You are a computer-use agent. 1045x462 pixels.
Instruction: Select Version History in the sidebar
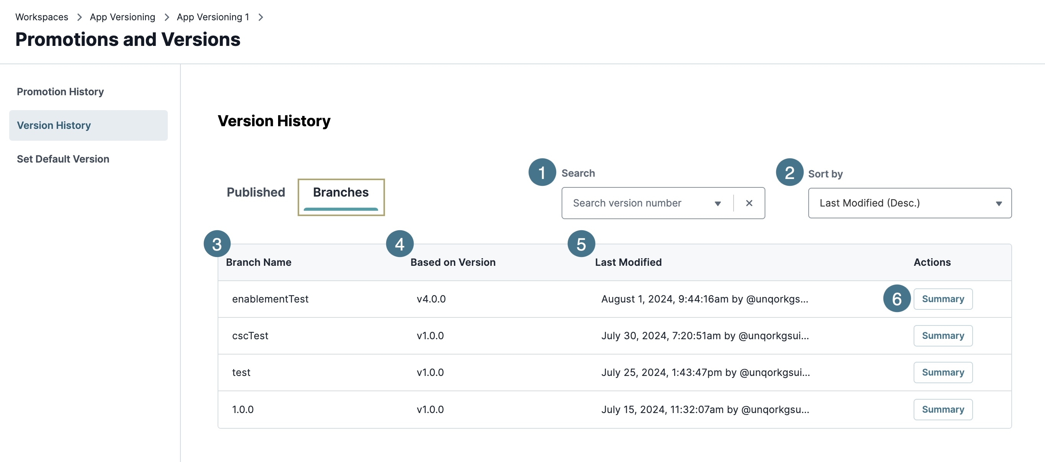(x=54, y=125)
